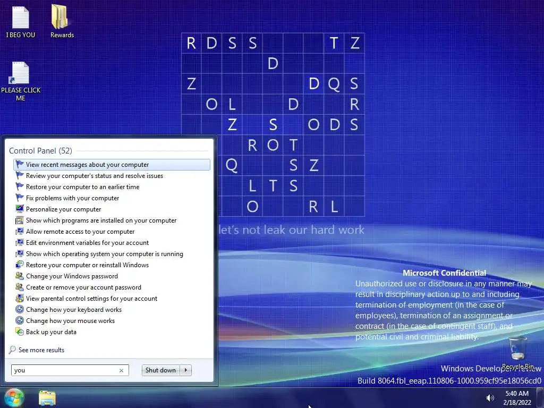The height and width of the screenshot is (408, 544).
Task: Click the Show desktop strip at taskbar end
Action: click(540, 398)
